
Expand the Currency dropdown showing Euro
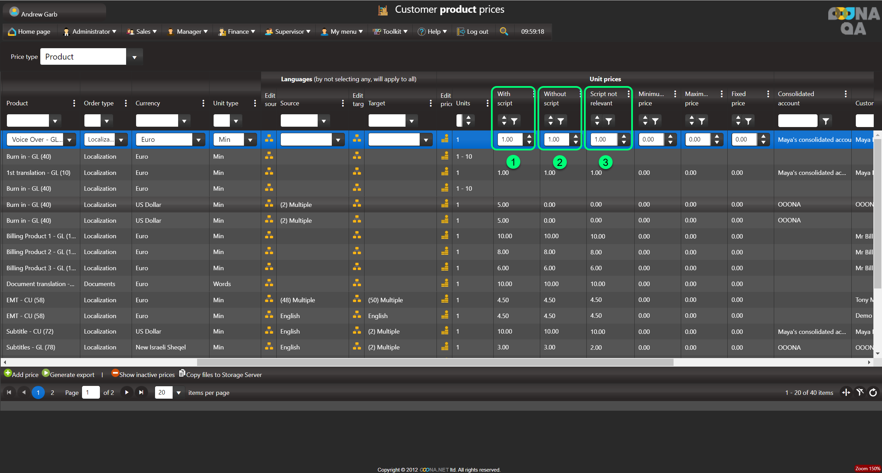click(198, 140)
